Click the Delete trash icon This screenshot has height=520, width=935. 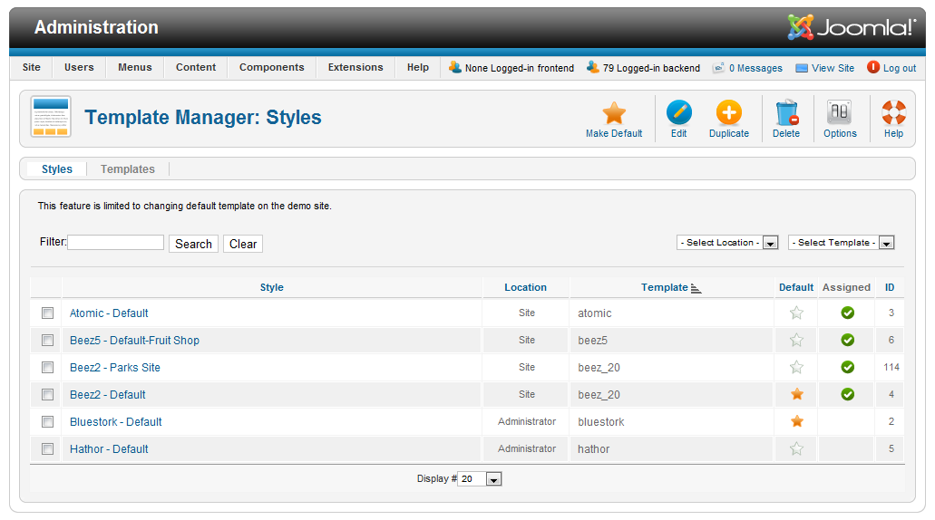point(785,114)
